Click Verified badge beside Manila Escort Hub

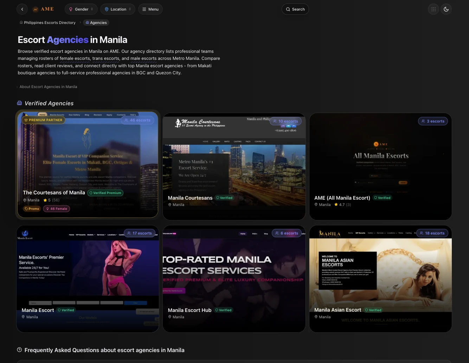(223, 310)
